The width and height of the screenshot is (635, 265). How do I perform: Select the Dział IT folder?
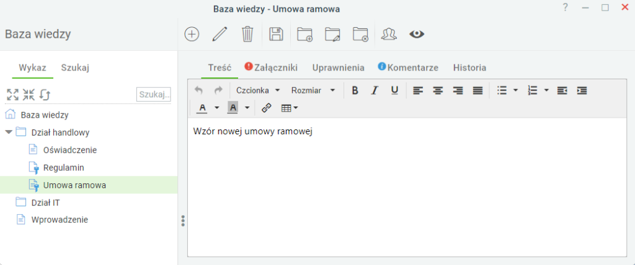(46, 202)
